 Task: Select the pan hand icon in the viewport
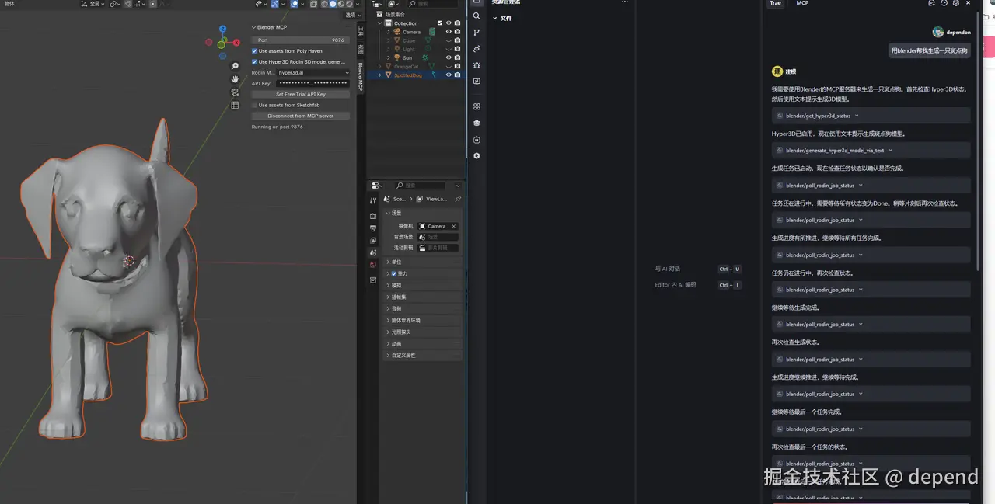pyautogui.click(x=235, y=79)
